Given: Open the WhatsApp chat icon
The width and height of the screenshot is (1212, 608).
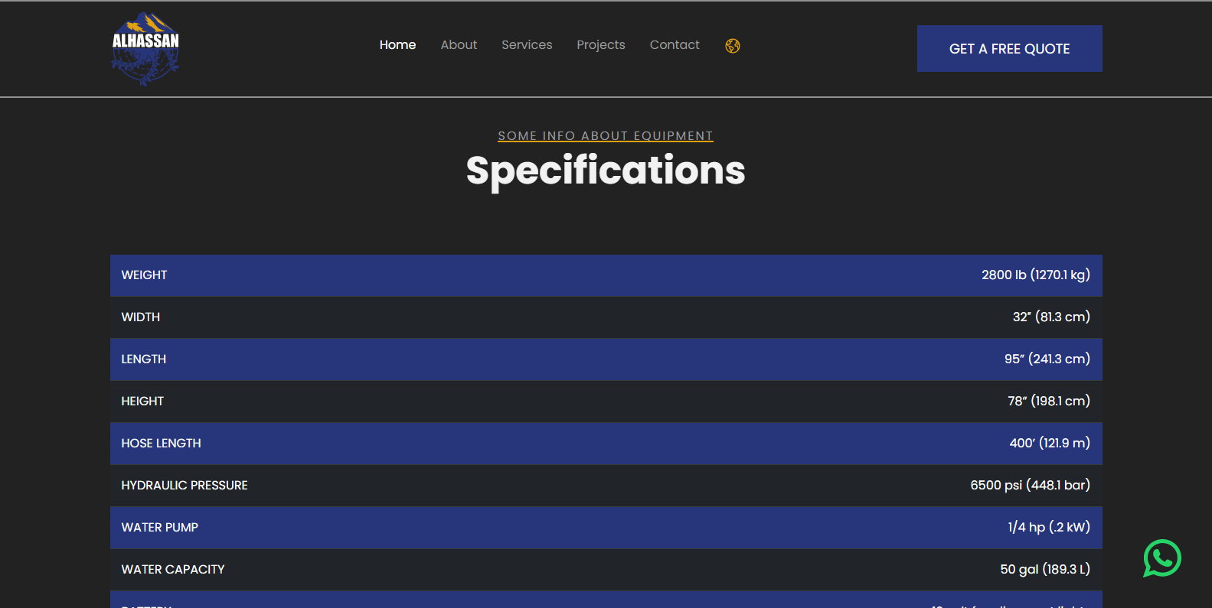Looking at the screenshot, I should pyautogui.click(x=1161, y=558).
